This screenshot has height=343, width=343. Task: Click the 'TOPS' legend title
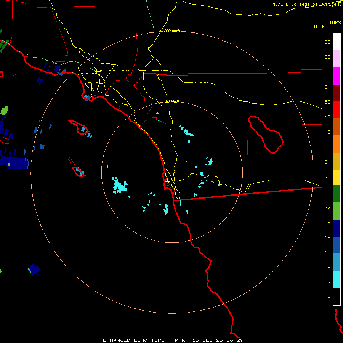tap(335, 23)
